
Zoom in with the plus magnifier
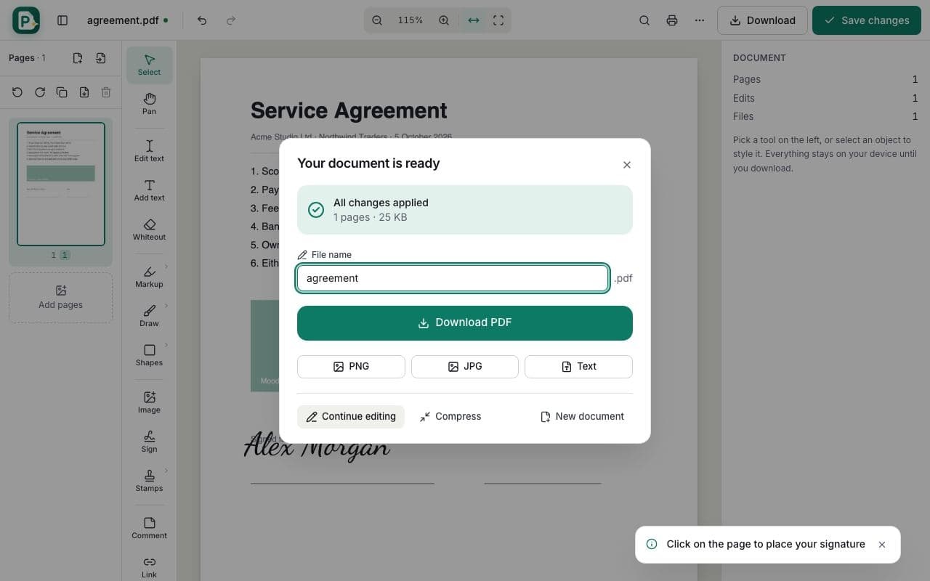(444, 20)
